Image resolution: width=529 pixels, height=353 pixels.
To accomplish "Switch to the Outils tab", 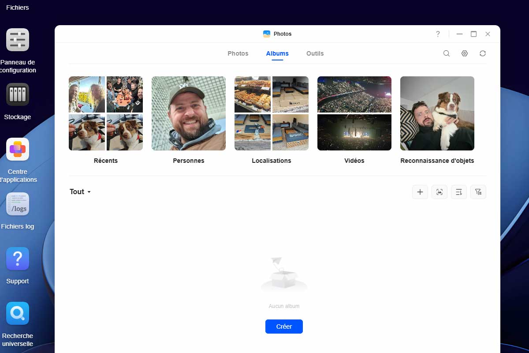I will [315, 53].
